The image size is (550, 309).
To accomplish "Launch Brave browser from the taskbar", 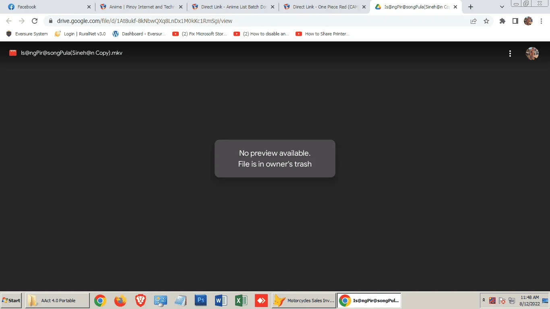I will 141,301.
